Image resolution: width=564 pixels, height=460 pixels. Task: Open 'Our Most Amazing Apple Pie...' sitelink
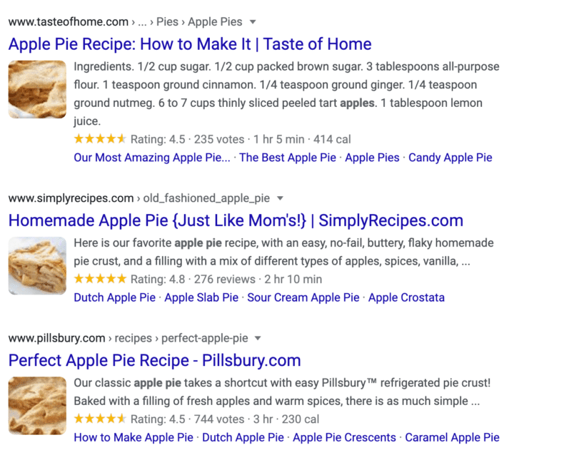click(x=152, y=158)
